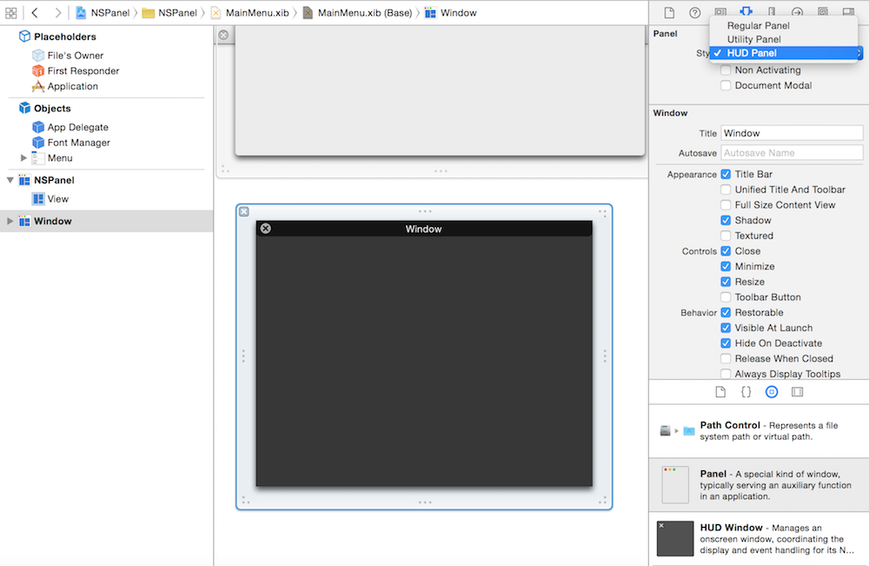Open the Object library
869x566 pixels.
click(x=772, y=391)
